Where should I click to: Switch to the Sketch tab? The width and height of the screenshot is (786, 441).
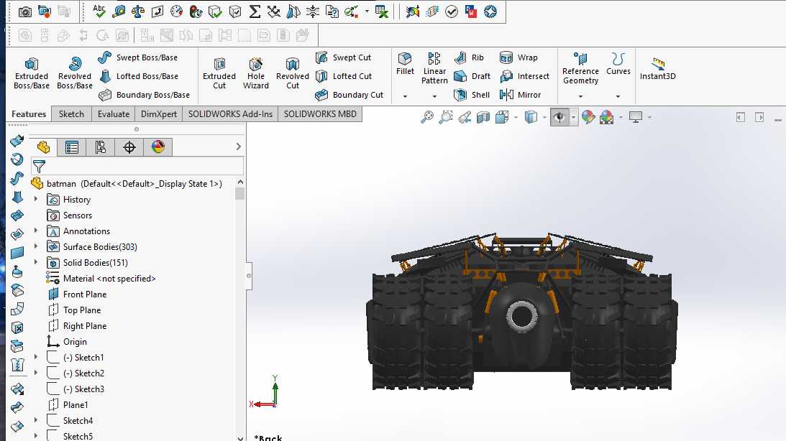71,114
